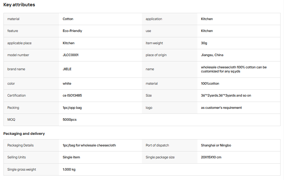The image size is (284, 180).
Task: Click the Eco-Friendly feature value
Action: [72, 31]
